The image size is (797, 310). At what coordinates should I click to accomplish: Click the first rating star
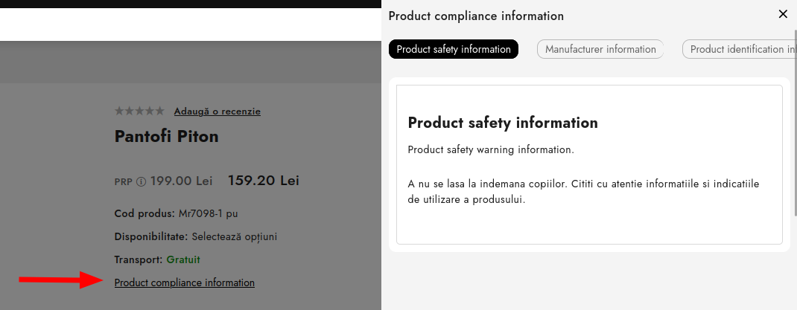tap(119, 112)
